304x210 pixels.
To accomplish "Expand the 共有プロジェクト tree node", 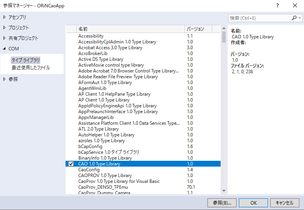I will click(x=4, y=38).
